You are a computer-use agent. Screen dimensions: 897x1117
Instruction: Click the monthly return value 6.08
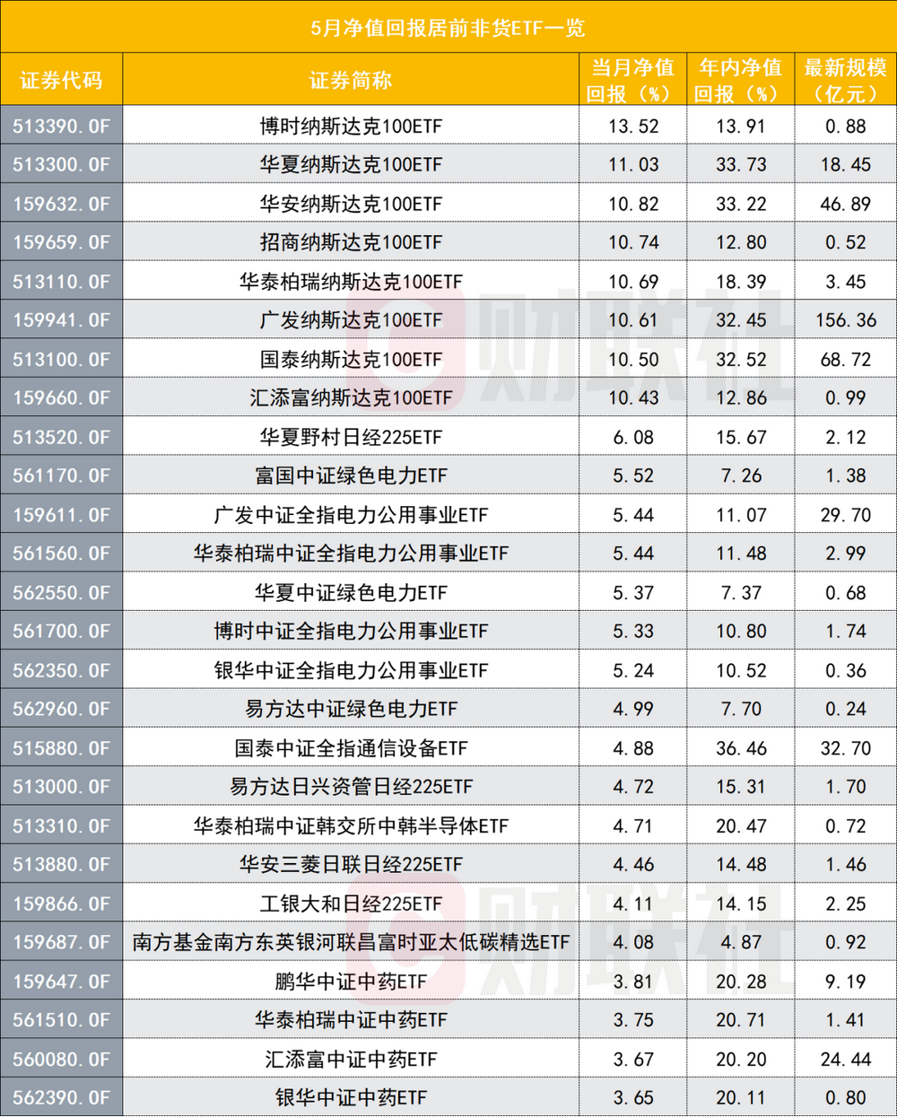click(633, 438)
